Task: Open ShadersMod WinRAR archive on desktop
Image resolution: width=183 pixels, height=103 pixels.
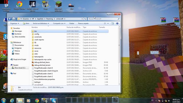Action: [x=163, y=22]
